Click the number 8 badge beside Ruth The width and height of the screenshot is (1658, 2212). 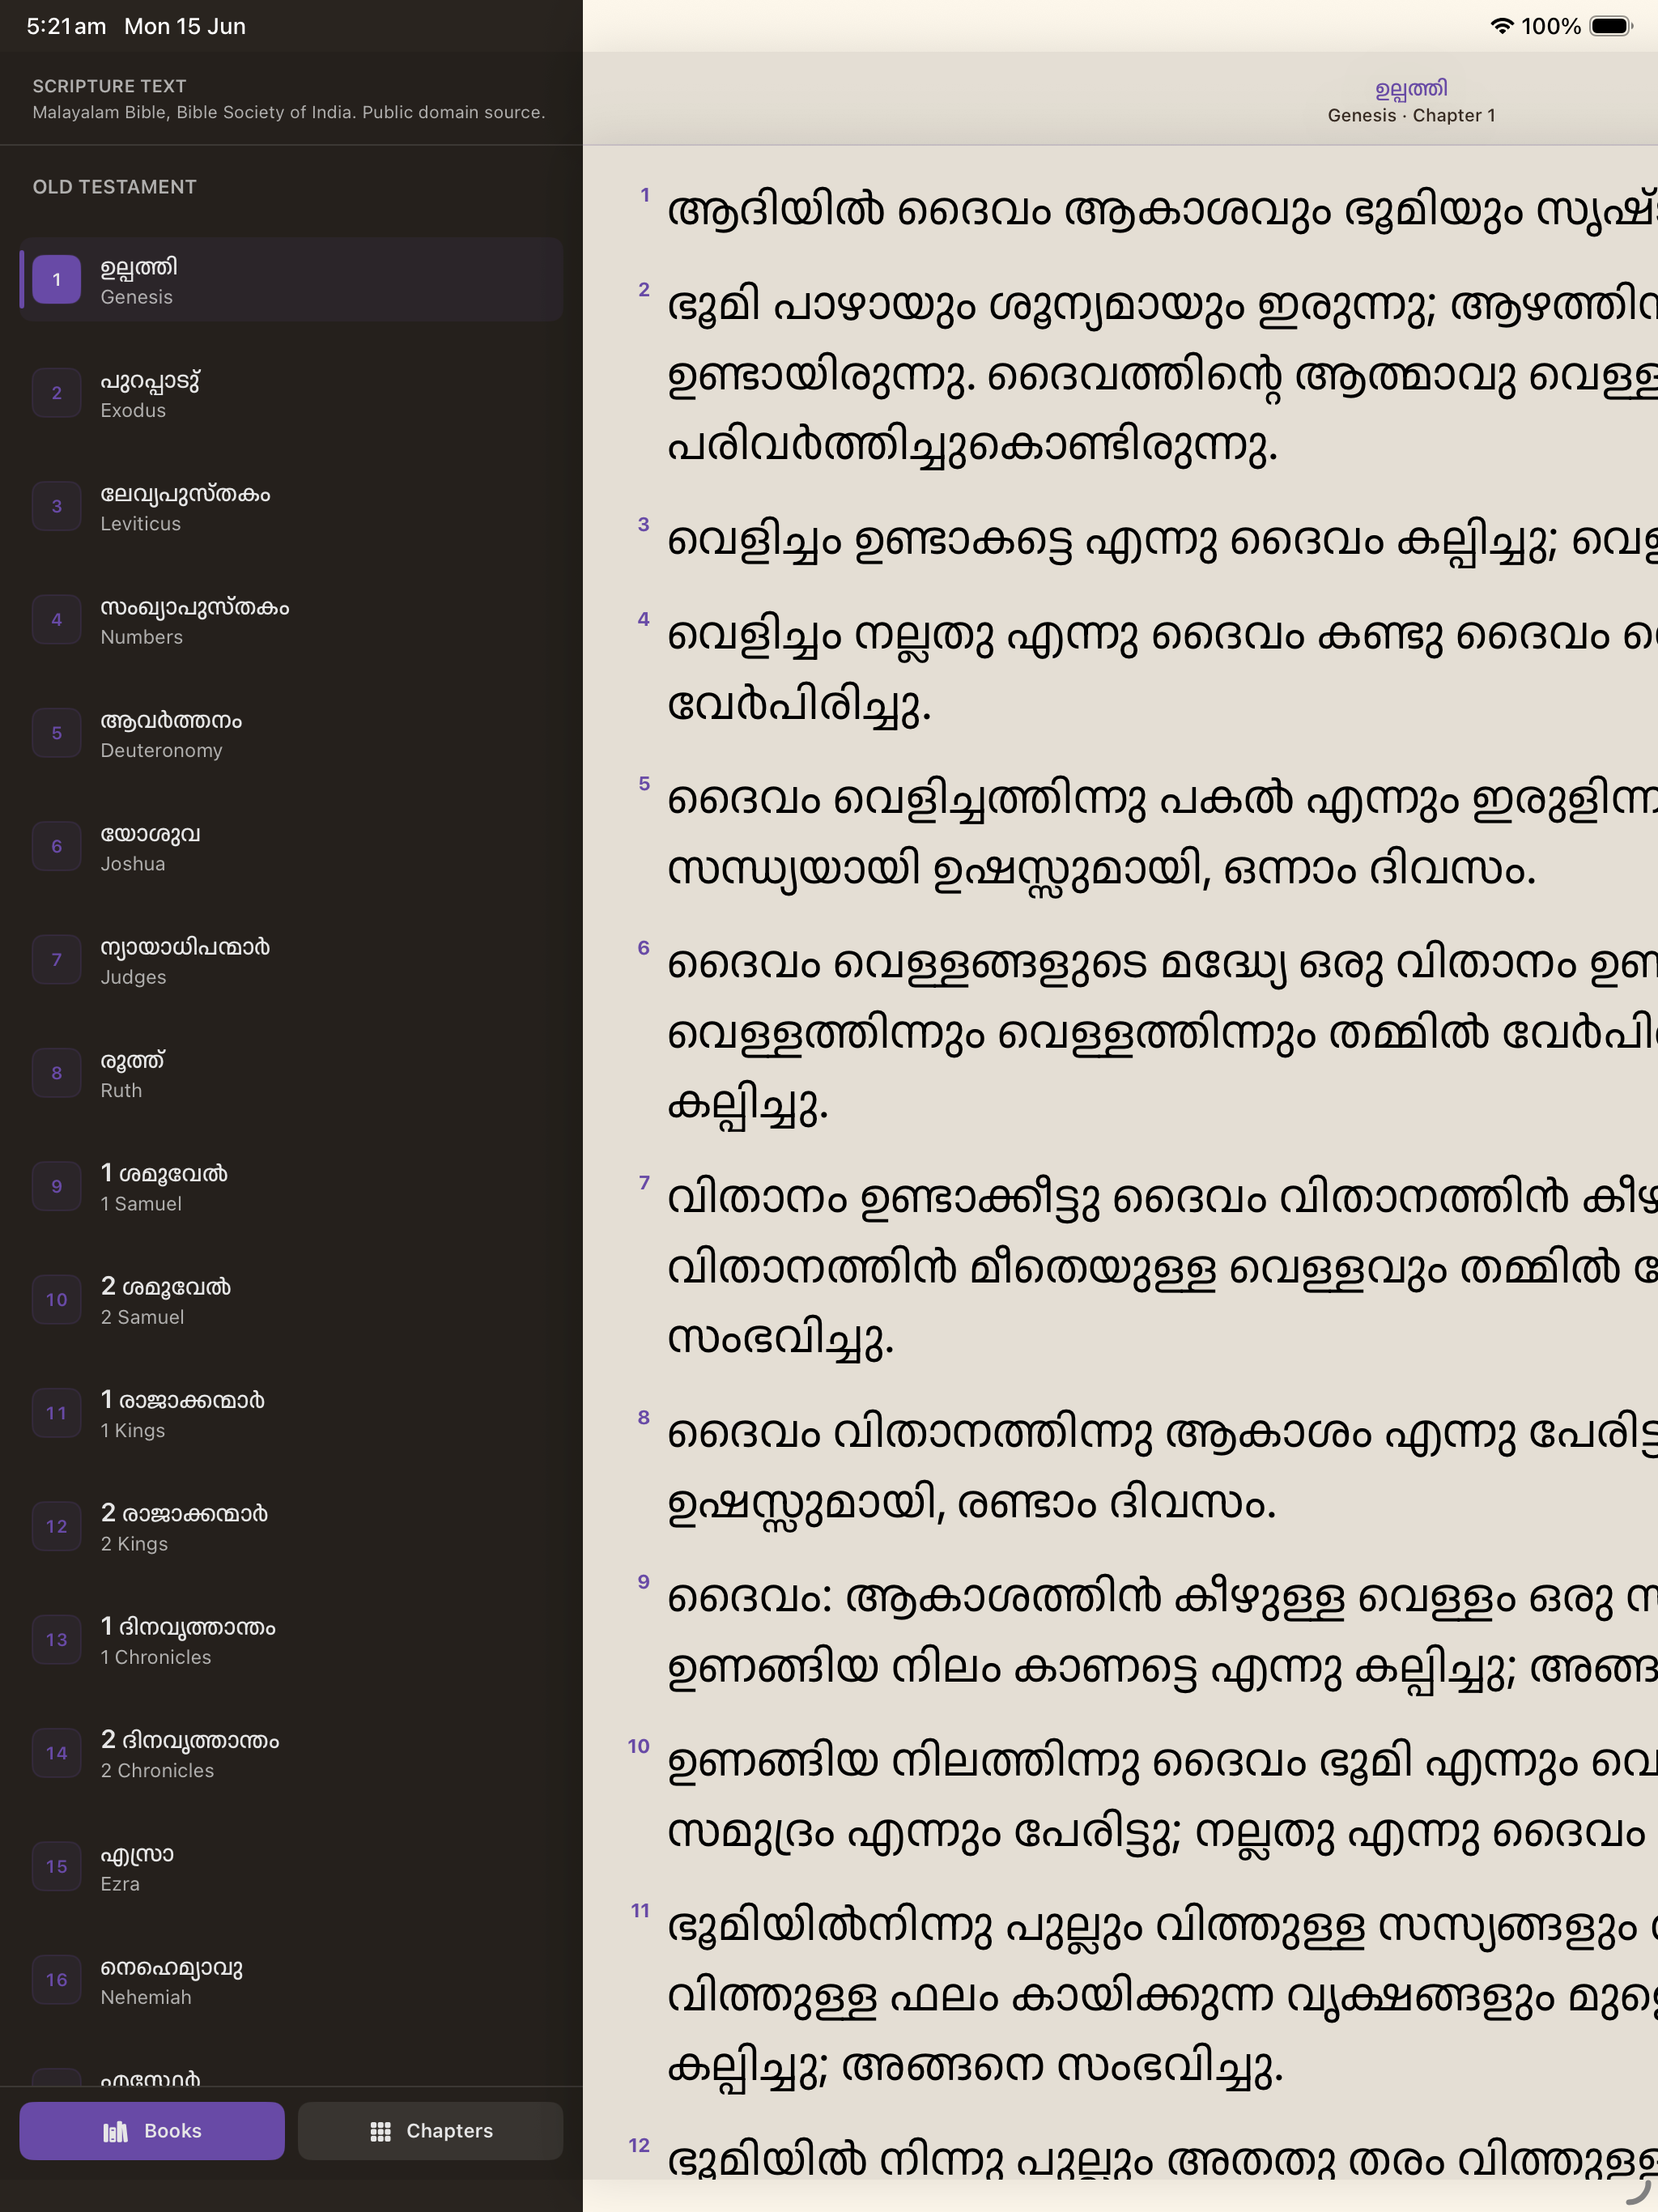click(x=57, y=1073)
